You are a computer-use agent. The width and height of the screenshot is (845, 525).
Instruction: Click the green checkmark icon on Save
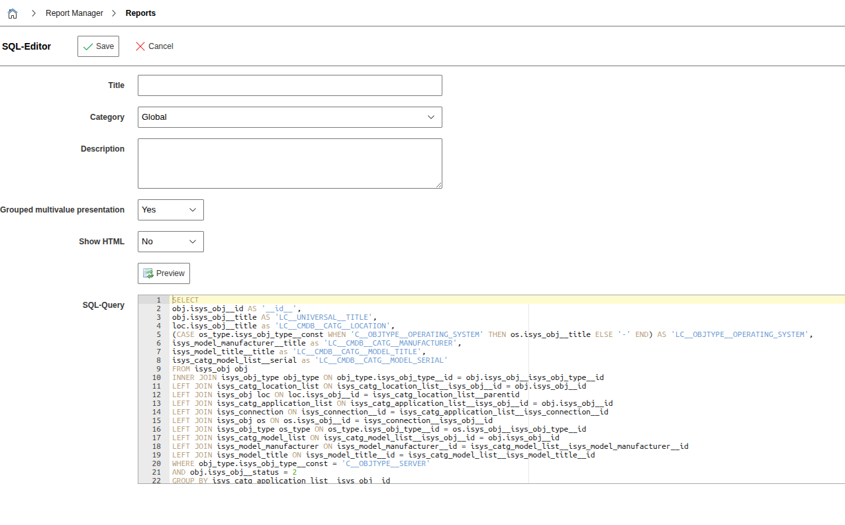point(88,46)
